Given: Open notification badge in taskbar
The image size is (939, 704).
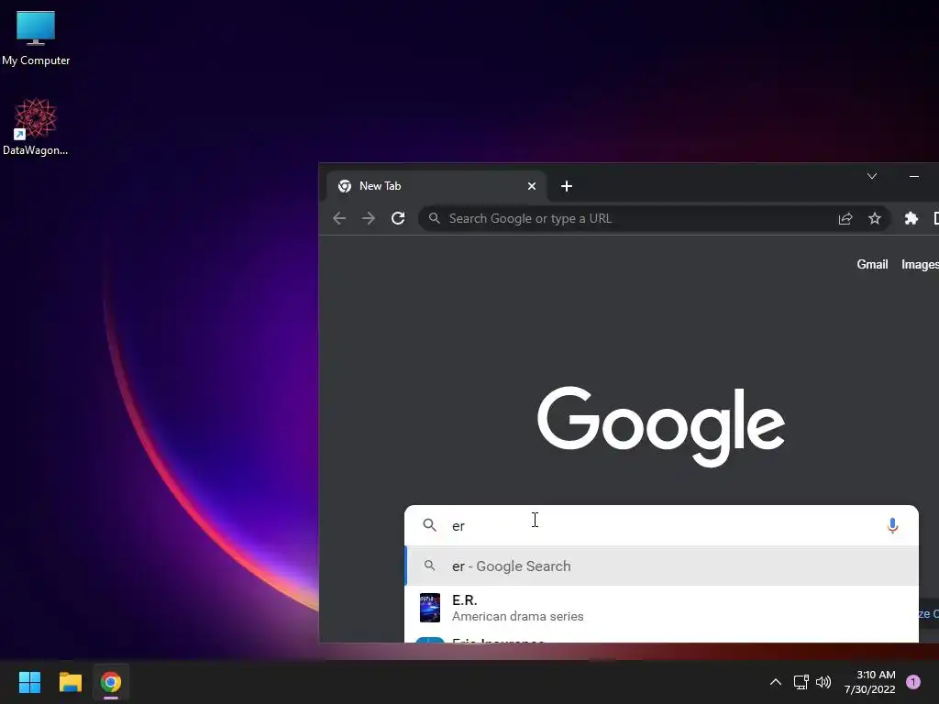Looking at the screenshot, I should click(912, 682).
